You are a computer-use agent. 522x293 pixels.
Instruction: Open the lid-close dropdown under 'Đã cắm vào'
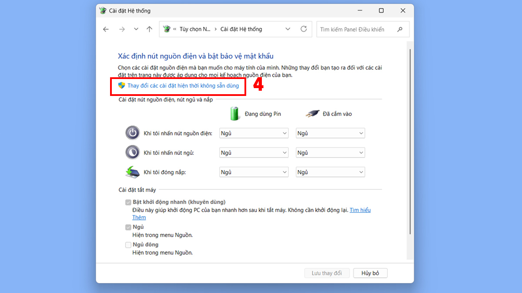(x=330, y=172)
